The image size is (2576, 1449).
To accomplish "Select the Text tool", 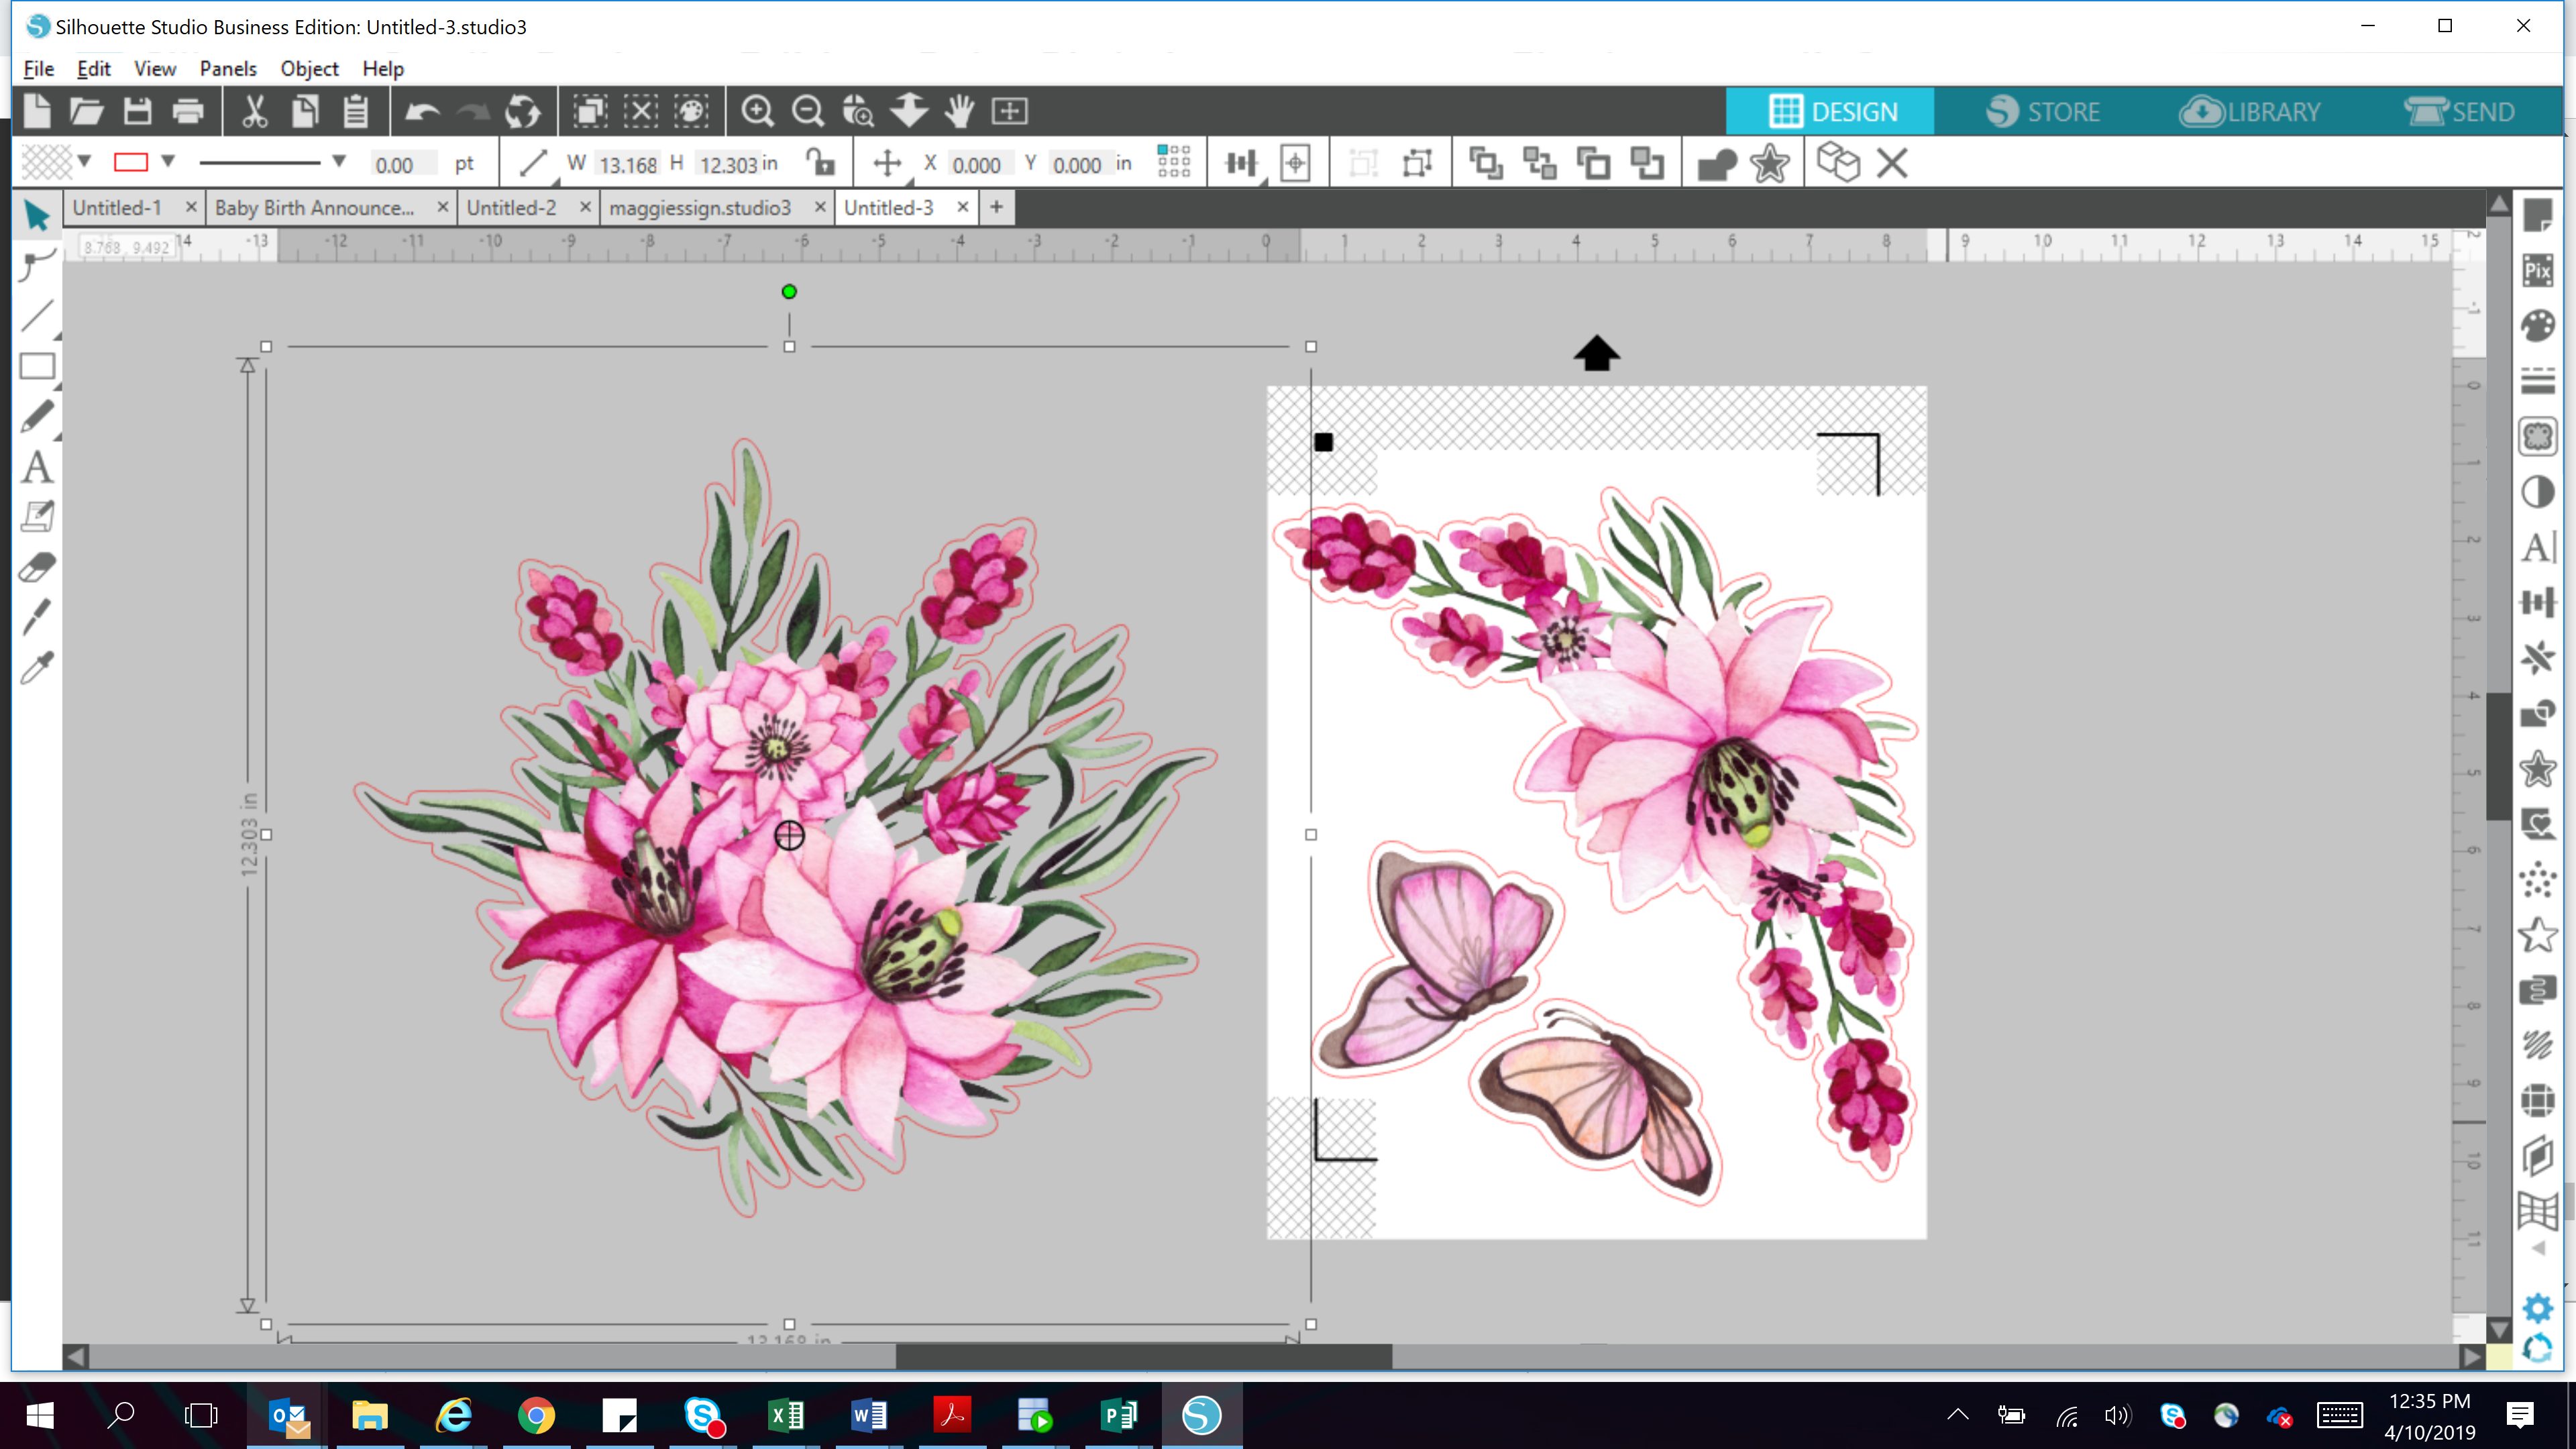I will tap(37, 468).
